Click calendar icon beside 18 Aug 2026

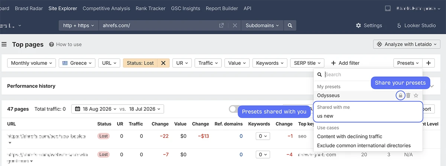tap(78, 109)
